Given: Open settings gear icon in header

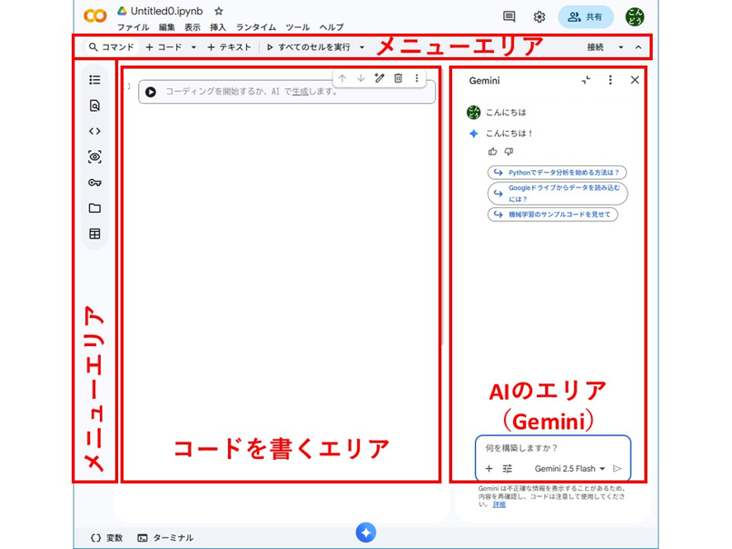Looking at the screenshot, I should [x=539, y=17].
